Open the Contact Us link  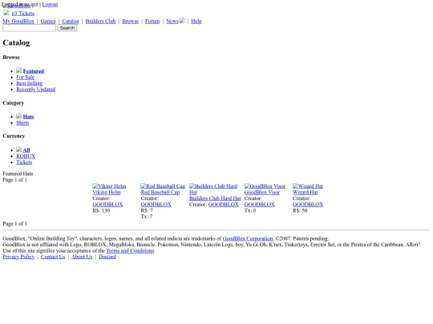click(x=53, y=257)
